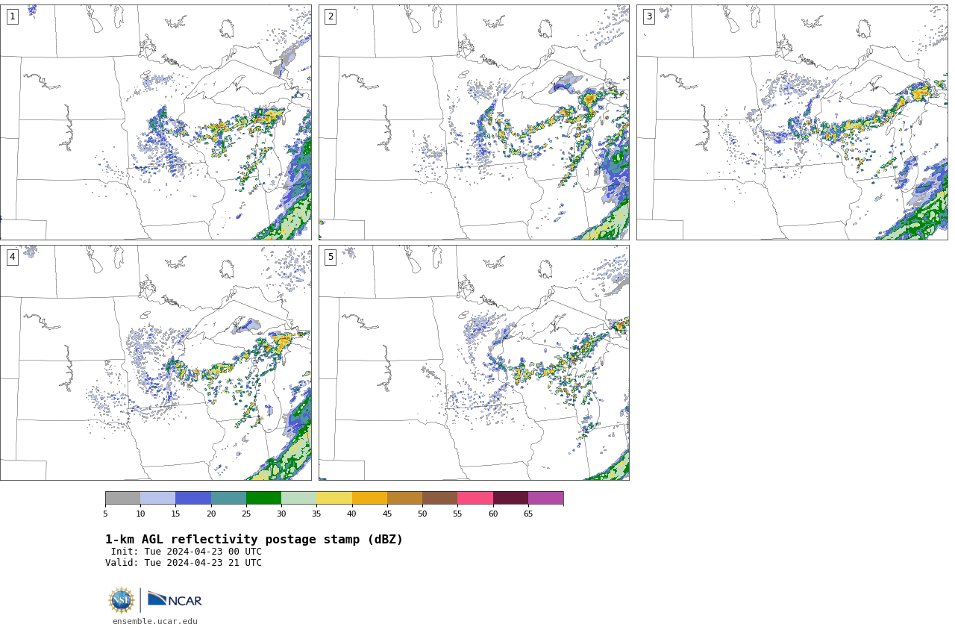Click the ensemble.ucar.edu text
The image size is (955, 630).
click(155, 621)
